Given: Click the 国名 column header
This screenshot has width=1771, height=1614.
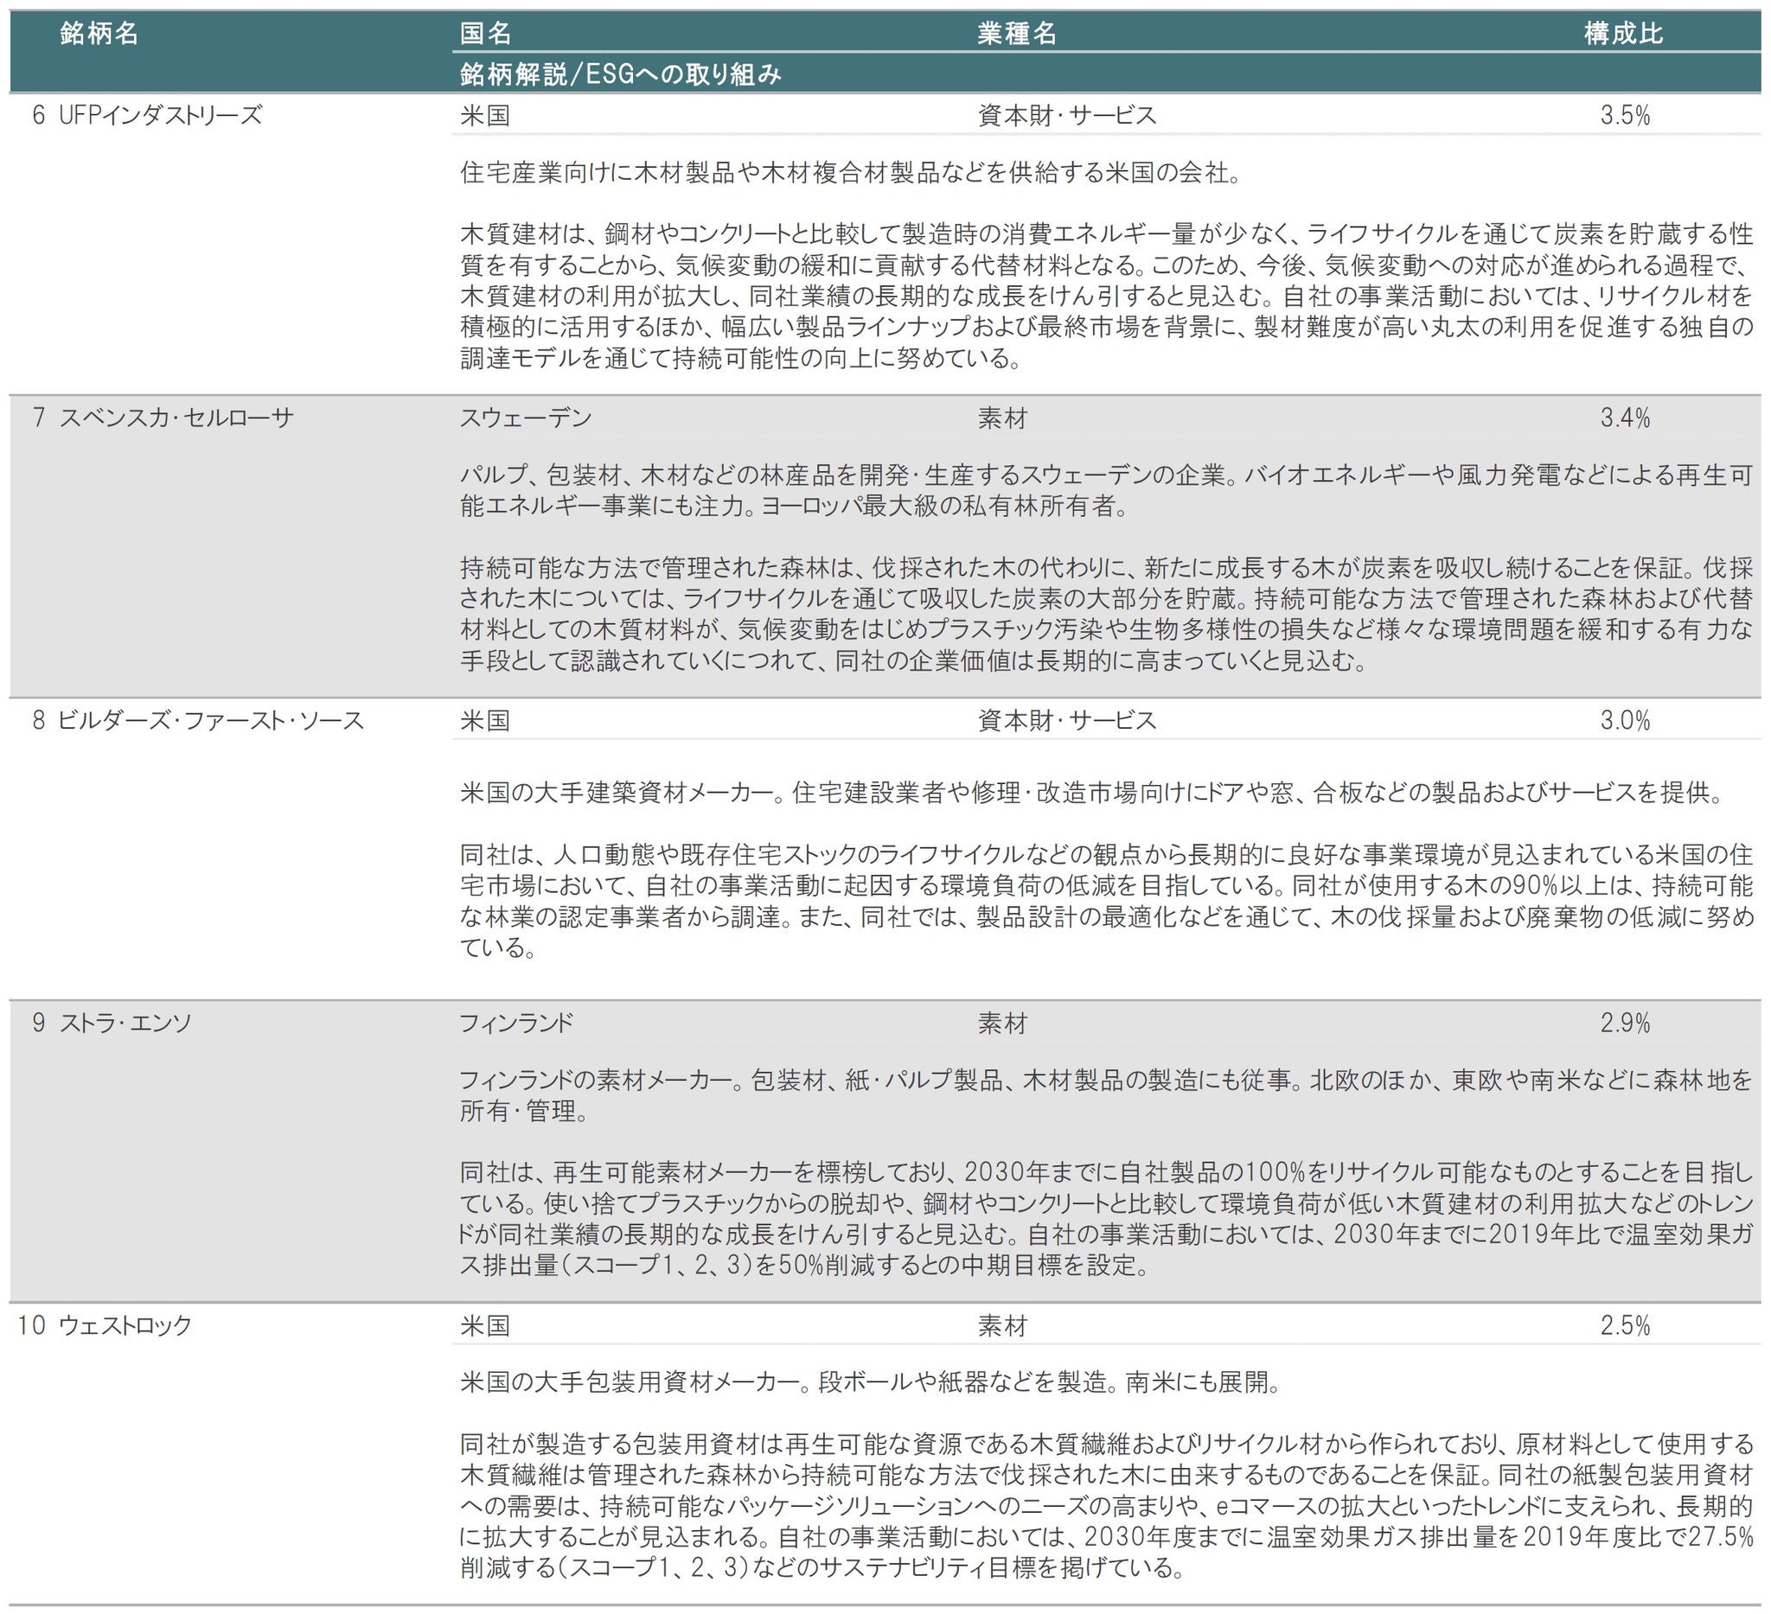Looking at the screenshot, I should tap(485, 35).
